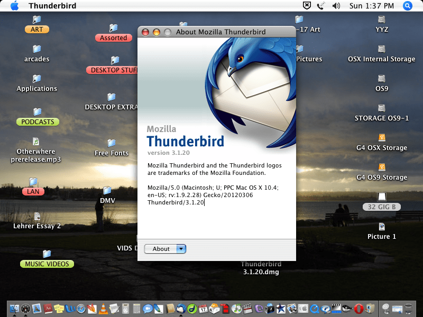
Task: Launch QuickTime Player from the Dock
Action: tap(314, 309)
